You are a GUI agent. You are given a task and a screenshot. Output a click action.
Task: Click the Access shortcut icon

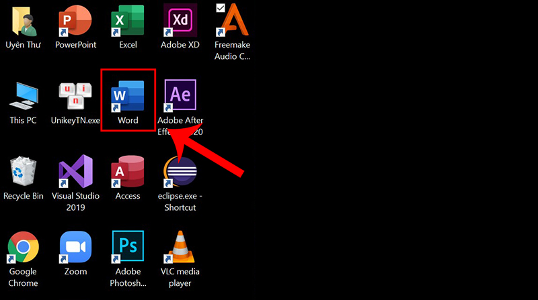click(x=128, y=172)
